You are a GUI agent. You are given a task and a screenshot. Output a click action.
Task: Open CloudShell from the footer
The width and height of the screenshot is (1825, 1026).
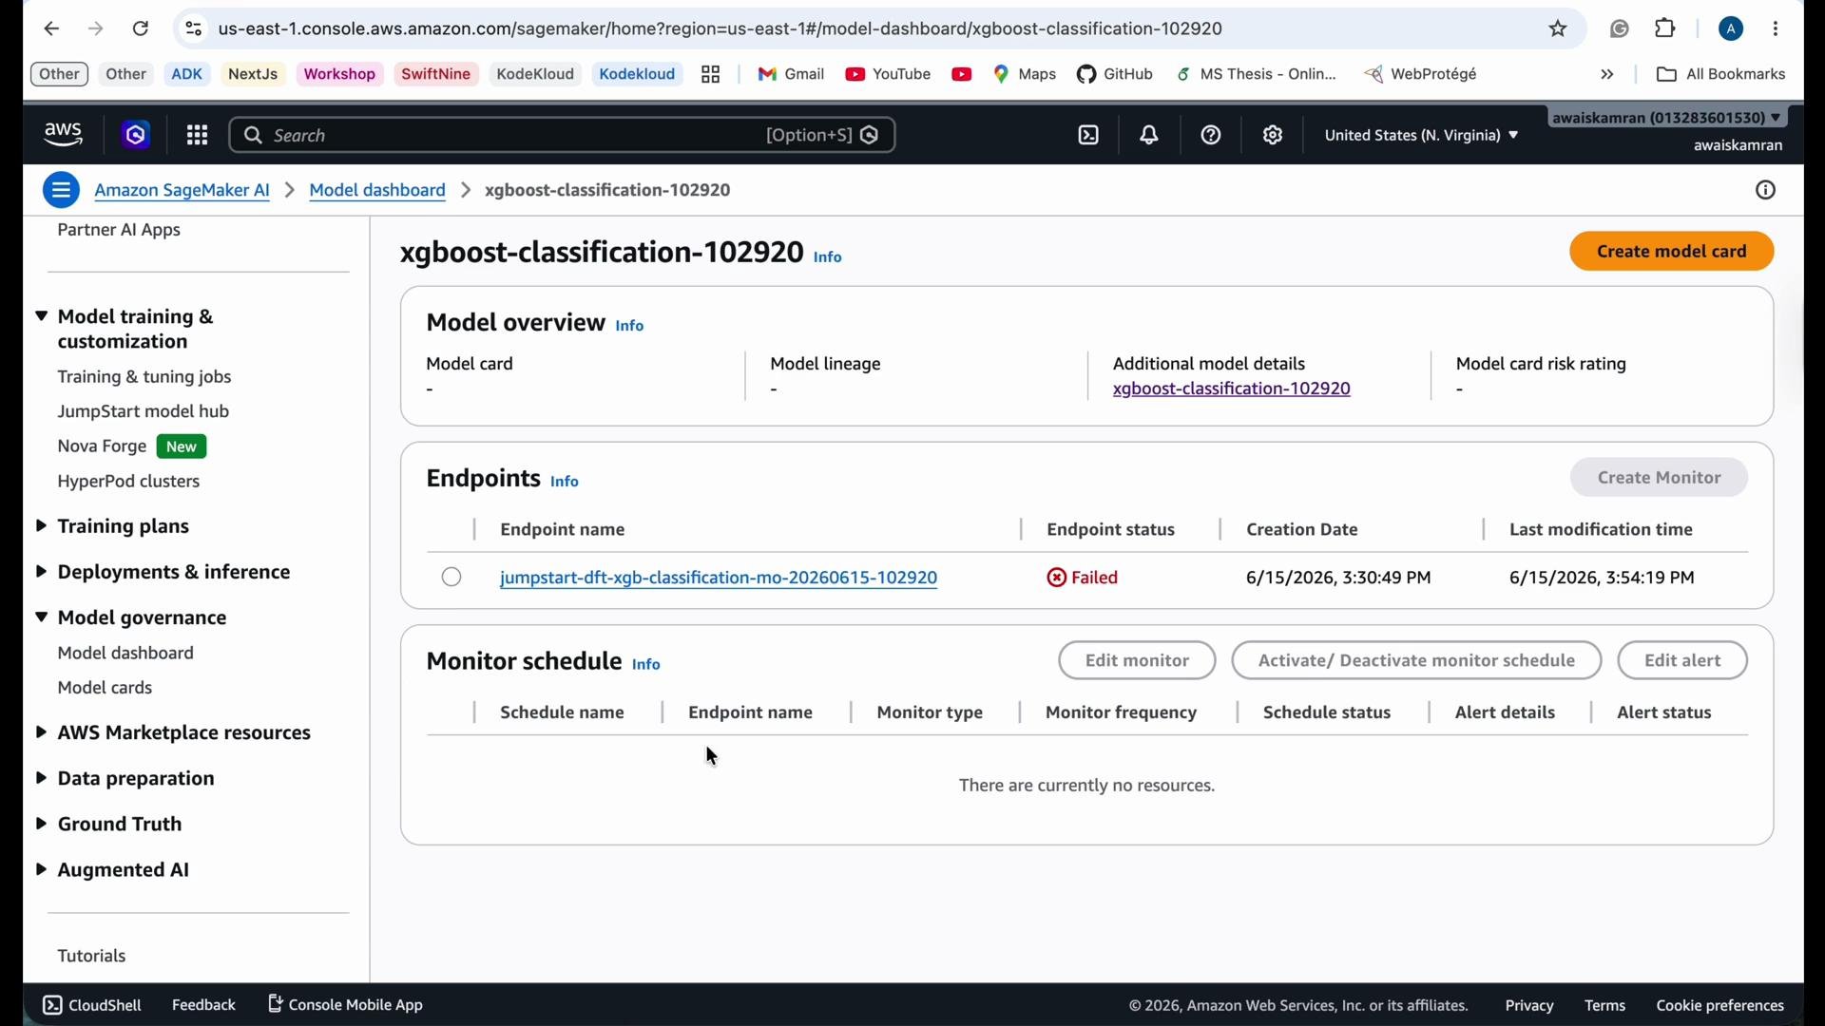point(92,1006)
